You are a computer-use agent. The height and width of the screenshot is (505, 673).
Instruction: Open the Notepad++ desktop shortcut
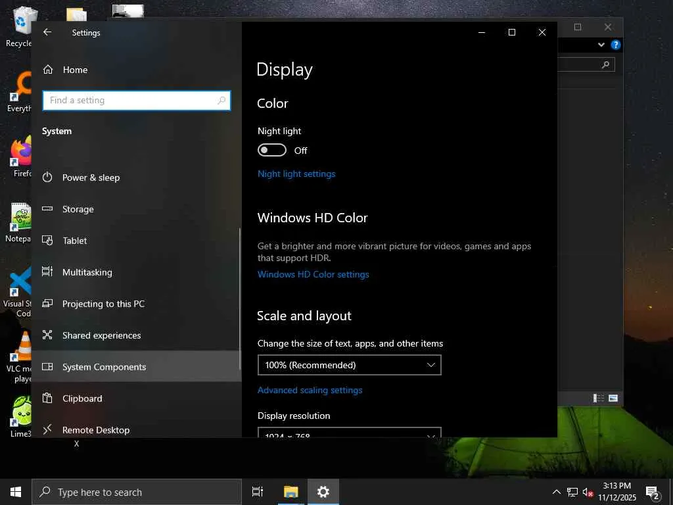click(18, 223)
